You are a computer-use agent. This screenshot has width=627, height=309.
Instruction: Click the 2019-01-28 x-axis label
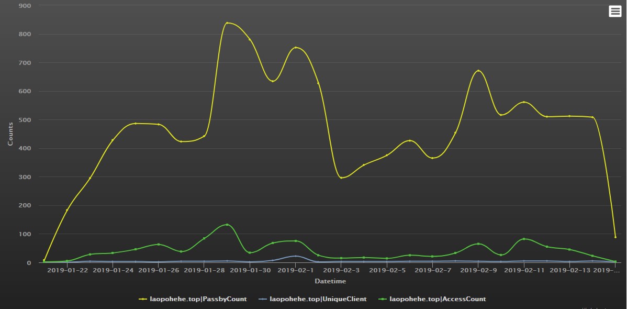click(x=204, y=270)
